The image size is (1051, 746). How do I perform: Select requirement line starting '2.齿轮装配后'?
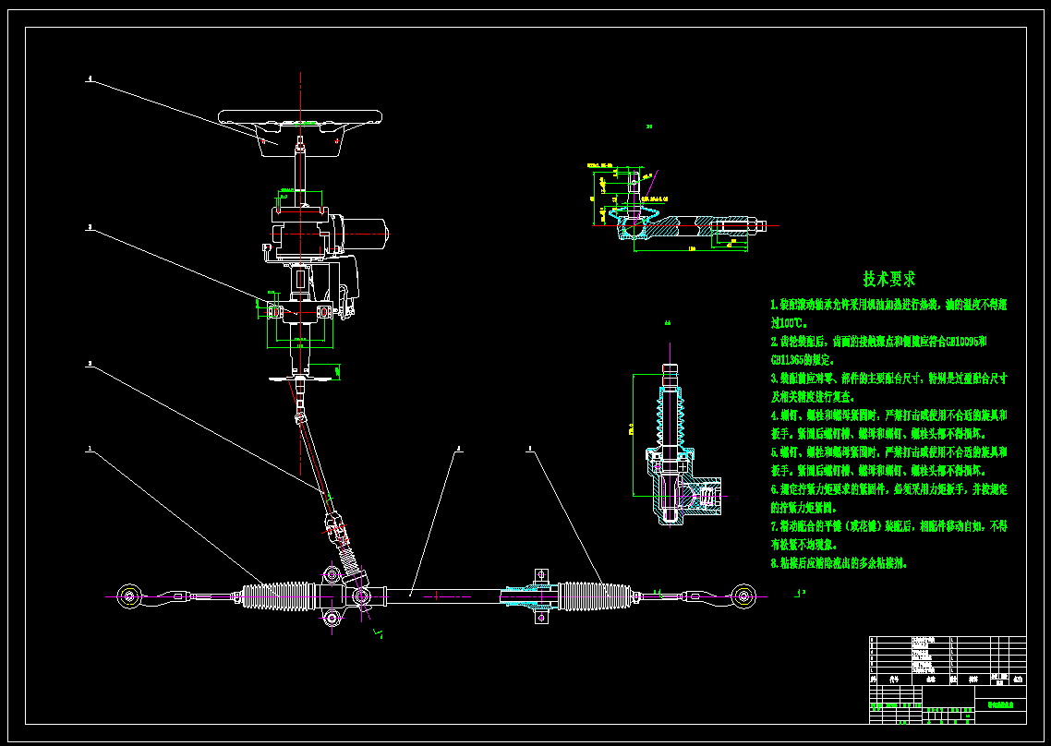click(878, 342)
